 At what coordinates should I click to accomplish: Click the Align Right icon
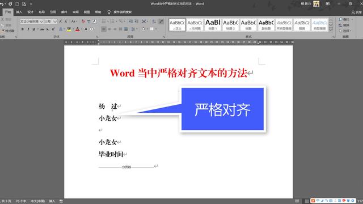(115, 29)
